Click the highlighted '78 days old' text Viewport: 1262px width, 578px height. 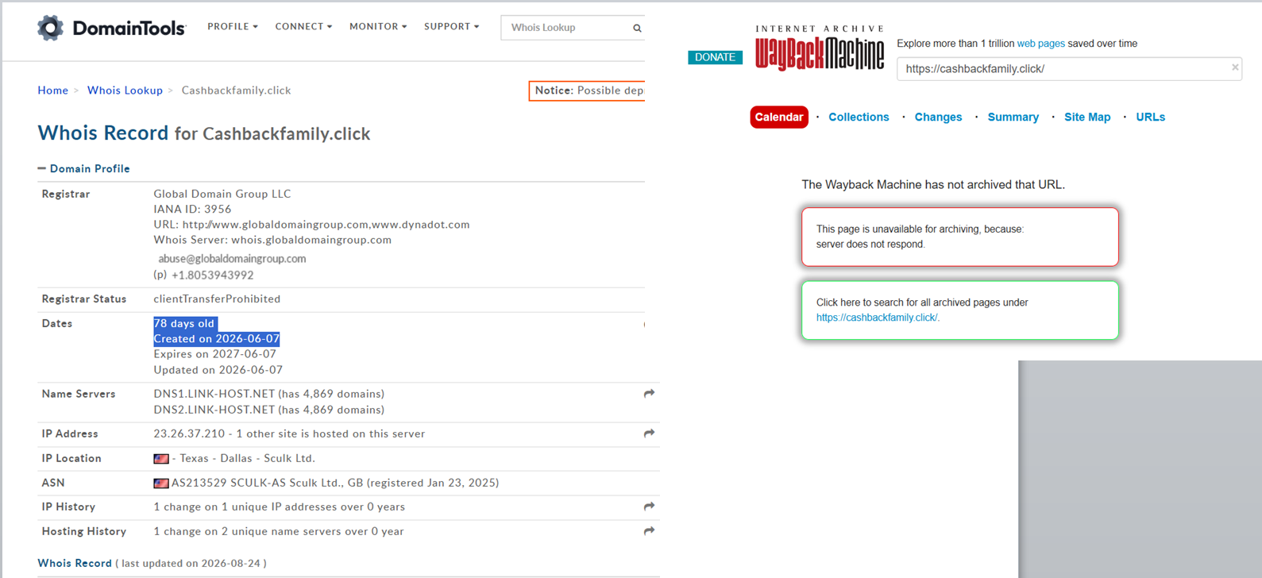tap(184, 324)
